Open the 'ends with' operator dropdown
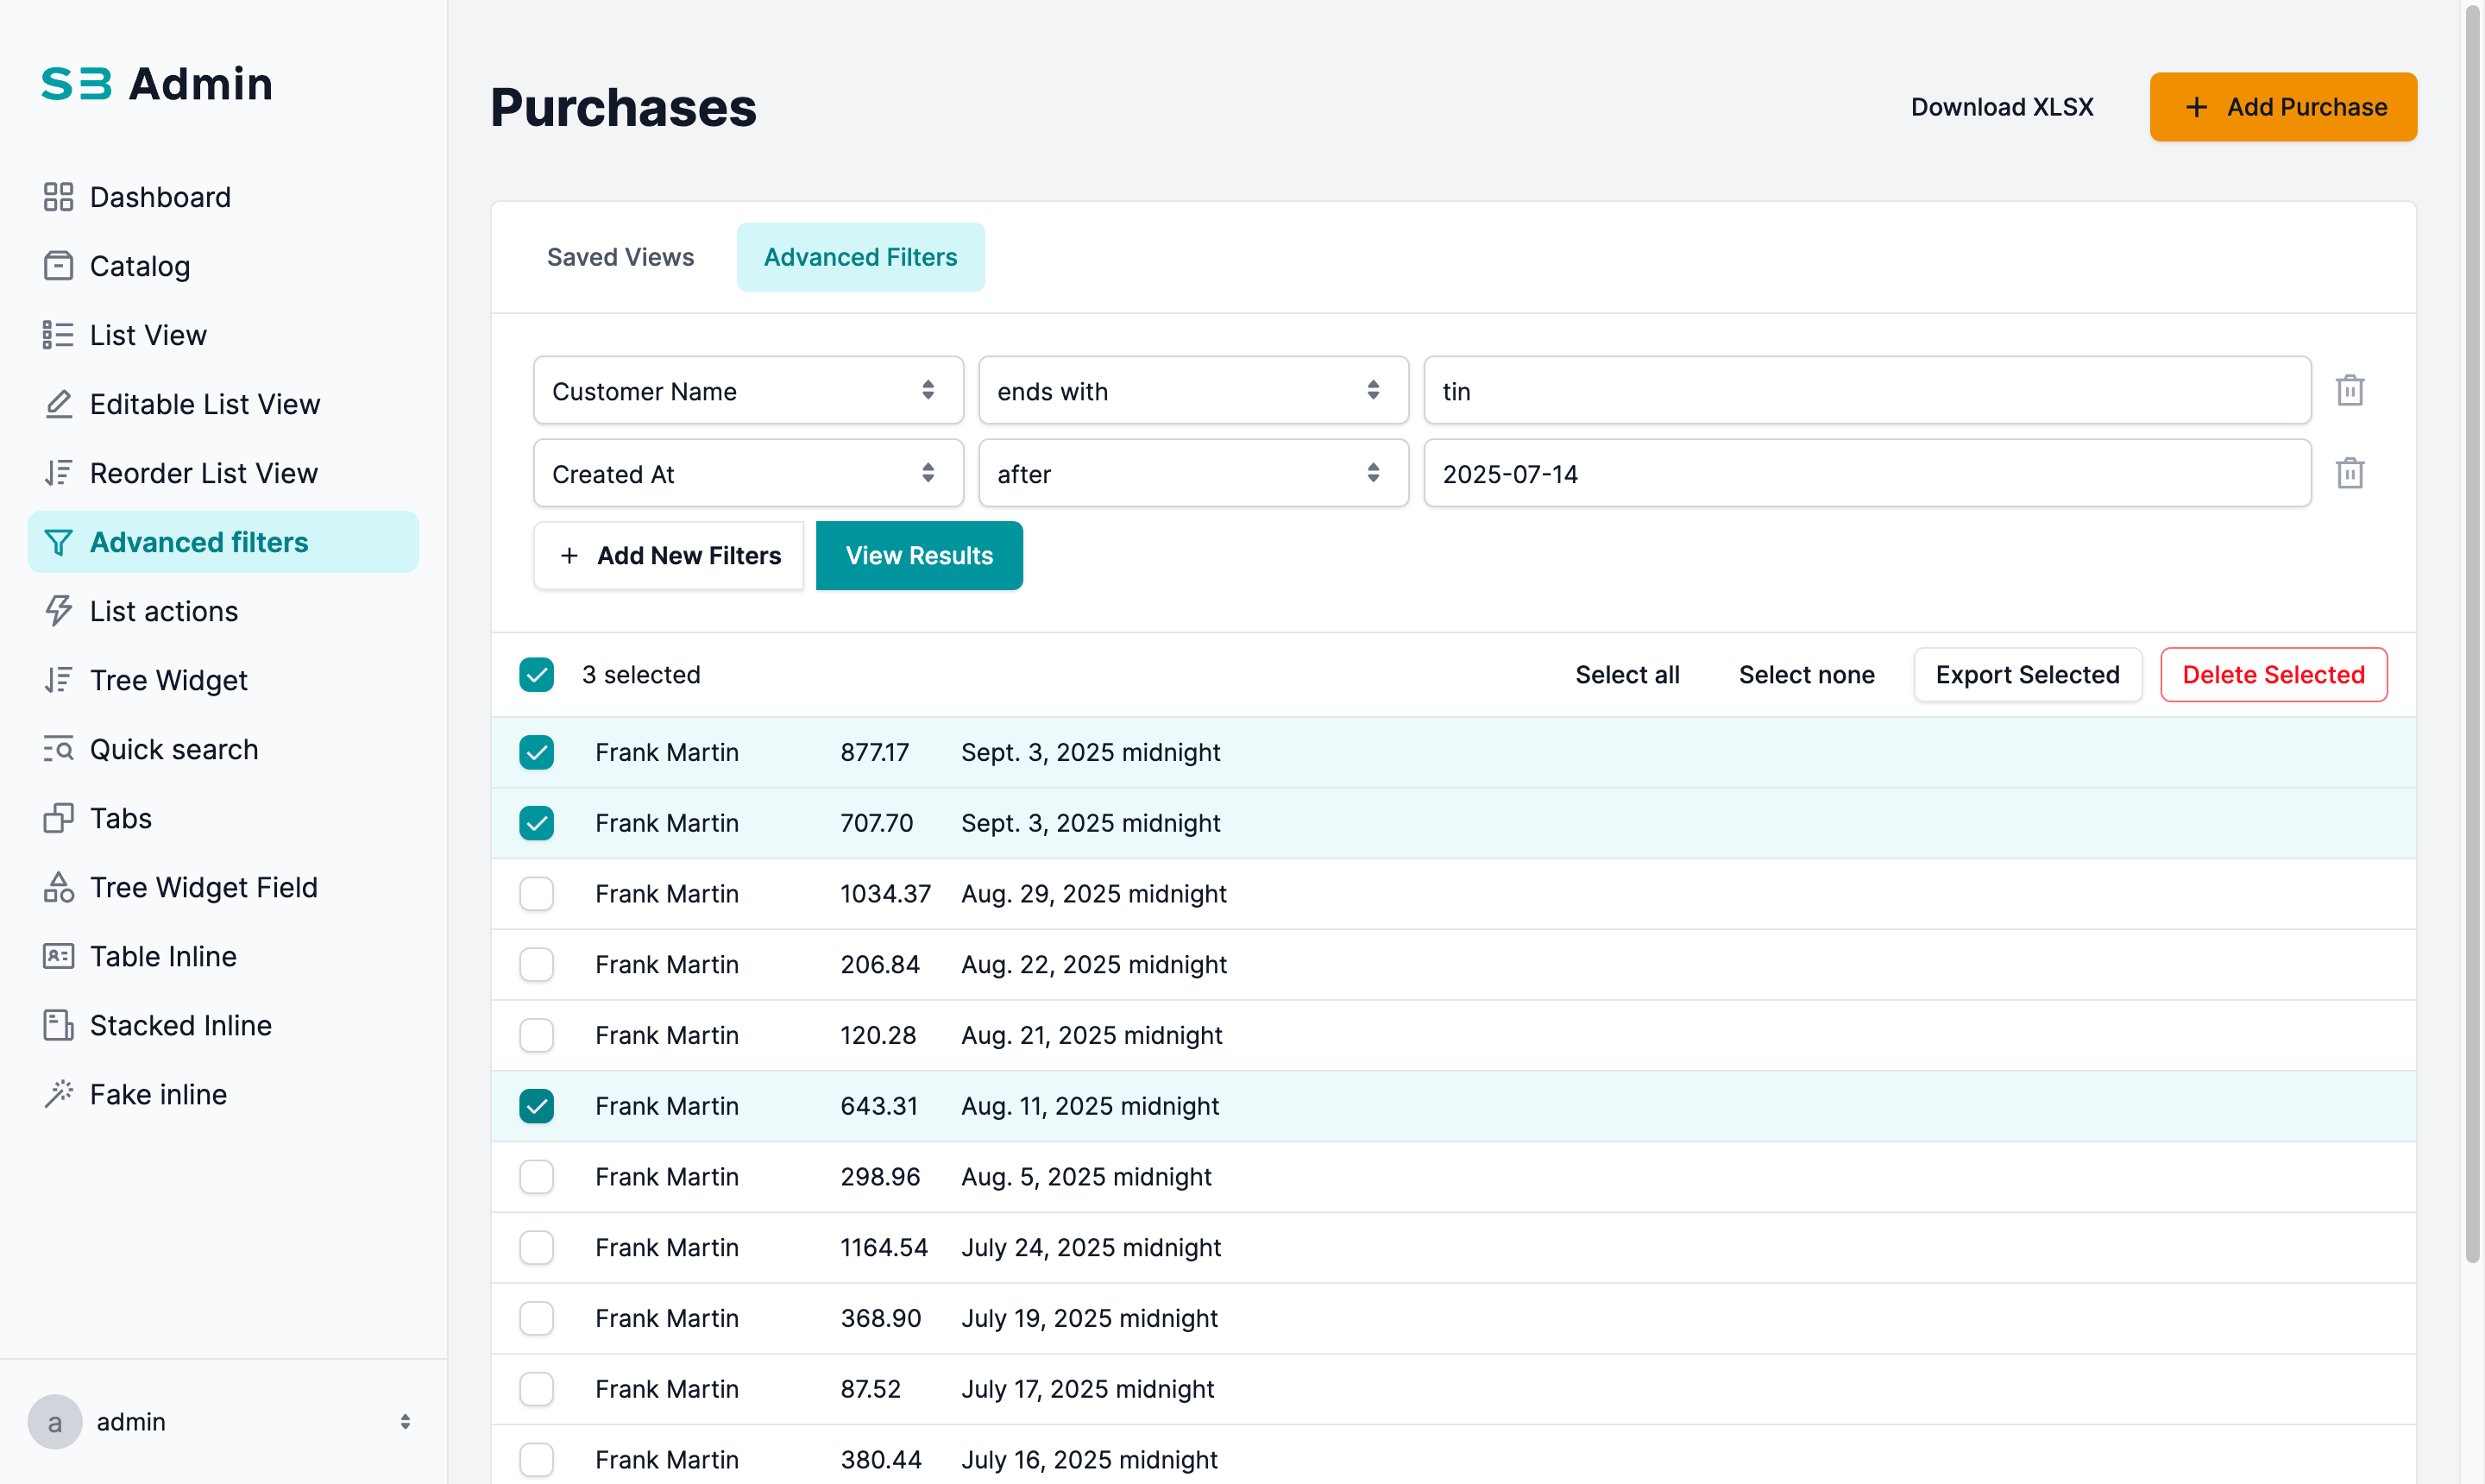Viewport: 2485px width, 1484px height. pos(1192,391)
